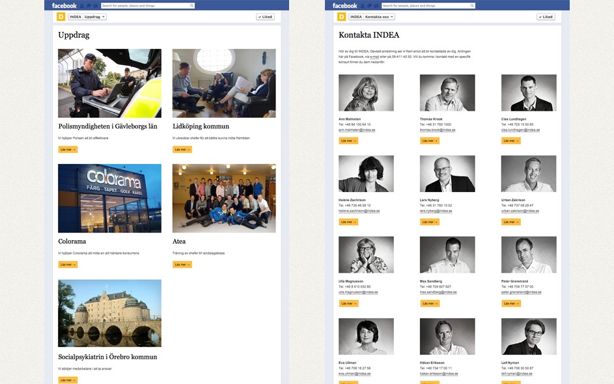Click Läs mer under Atea
This screenshot has width=614, height=384.
tap(182, 265)
